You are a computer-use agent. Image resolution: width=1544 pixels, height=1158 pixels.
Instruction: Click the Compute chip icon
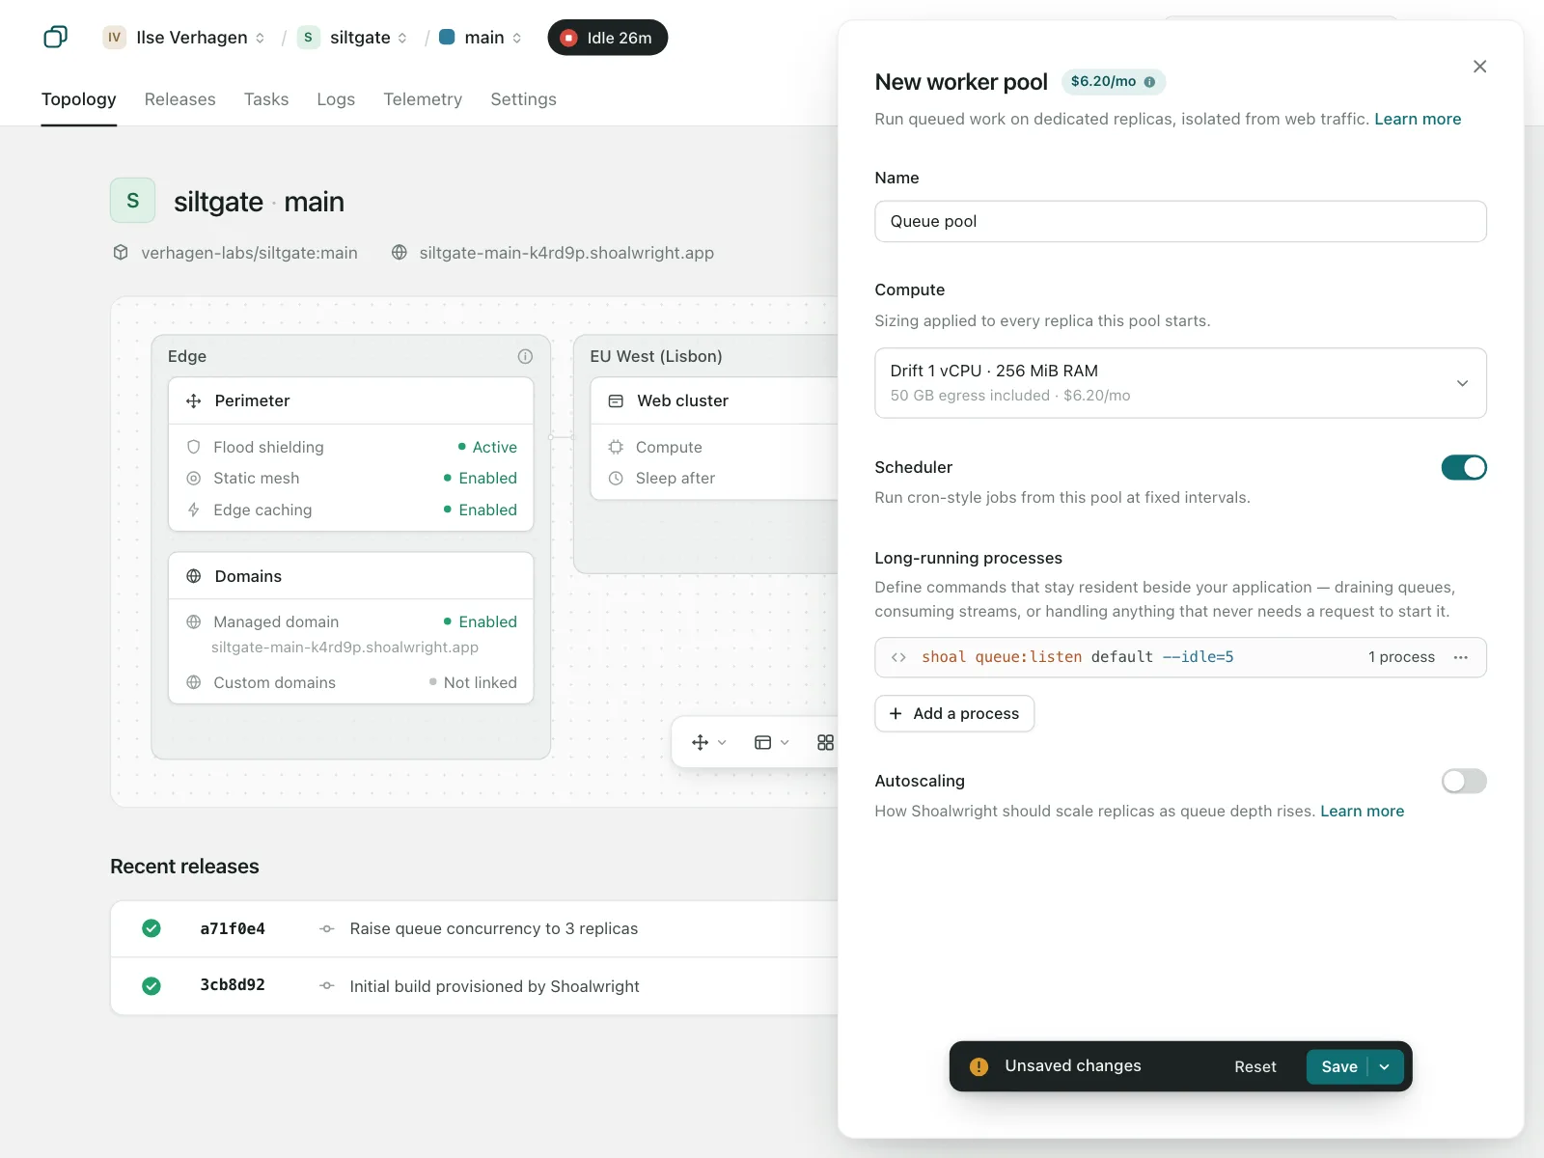coord(616,447)
